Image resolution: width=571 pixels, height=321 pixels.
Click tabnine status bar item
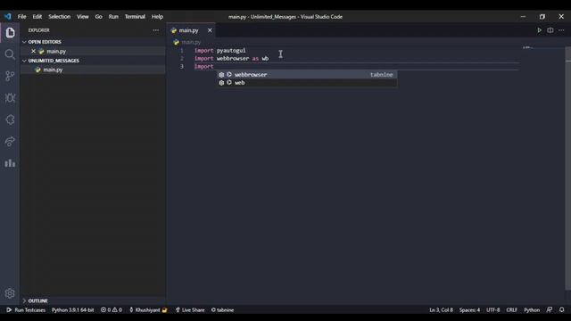(222, 309)
